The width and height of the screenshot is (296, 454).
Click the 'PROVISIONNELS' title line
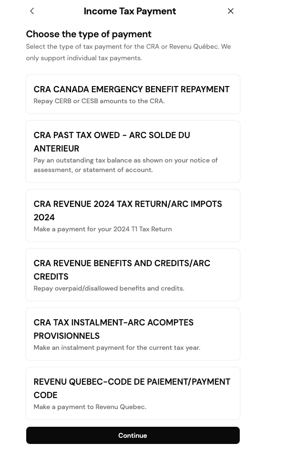[x=67, y=336]
